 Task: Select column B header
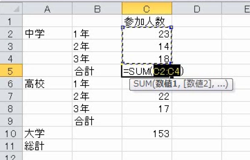tap(97, 8)
